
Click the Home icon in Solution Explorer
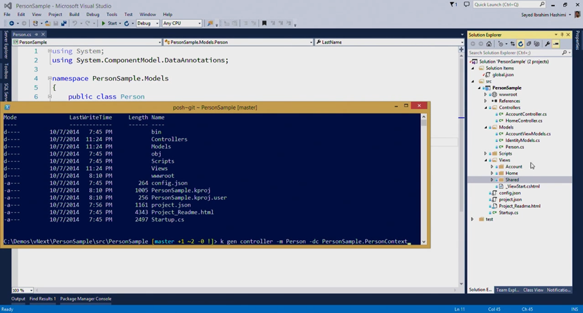coord(489,44)
